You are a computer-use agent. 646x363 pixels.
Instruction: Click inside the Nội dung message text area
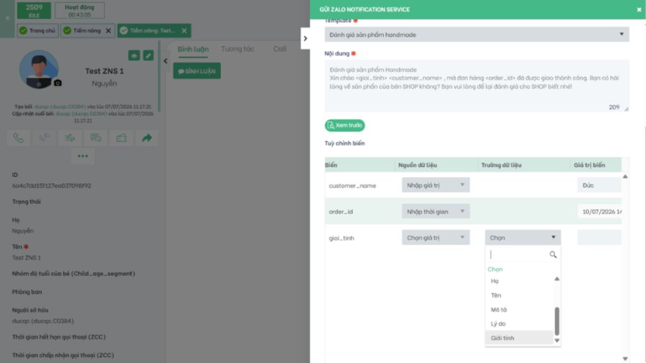pos(477,86)
